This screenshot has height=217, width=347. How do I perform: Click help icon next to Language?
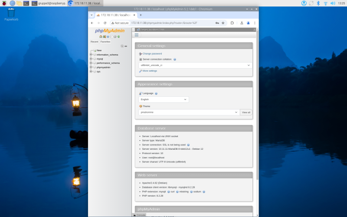(x=156, y=93)
